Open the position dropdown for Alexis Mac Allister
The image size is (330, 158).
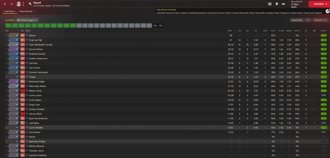pyautogui.click(x=17, y=86)
